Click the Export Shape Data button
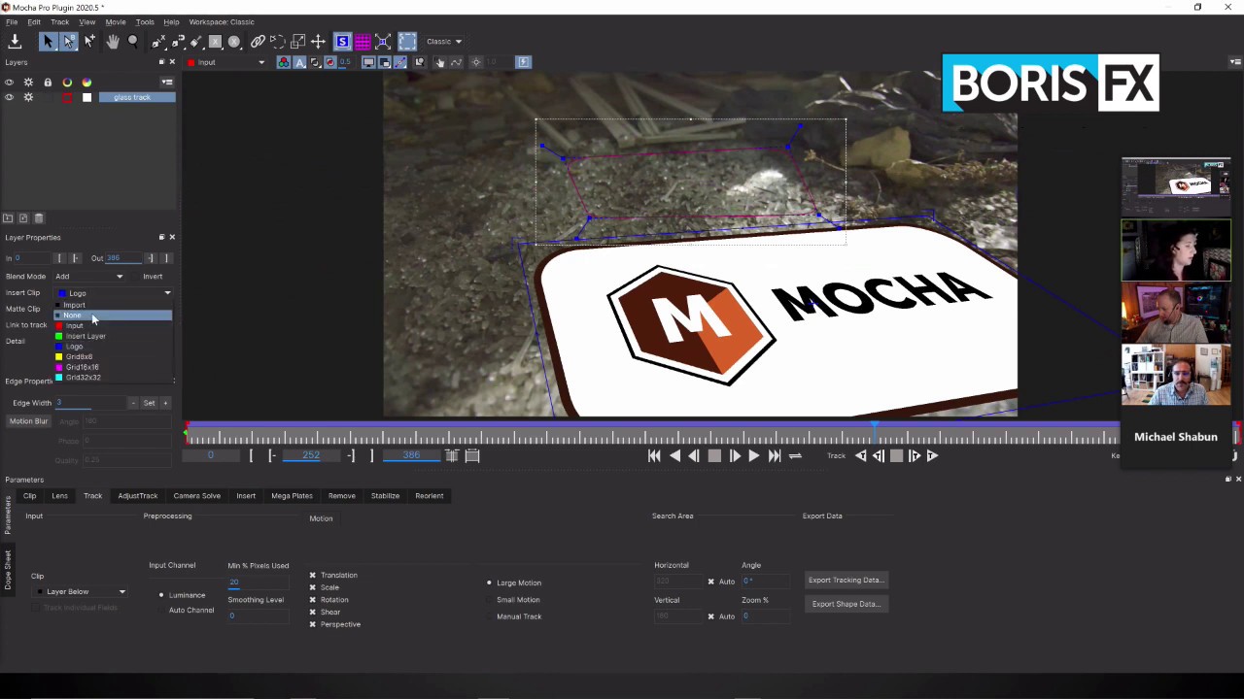 846,604
